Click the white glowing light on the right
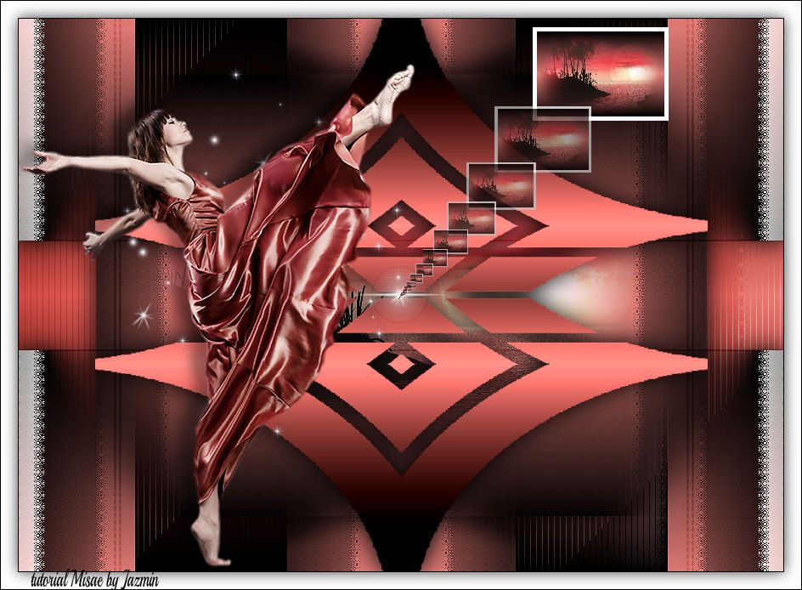This screenshot has width=802, height=590. coord(561,293)
